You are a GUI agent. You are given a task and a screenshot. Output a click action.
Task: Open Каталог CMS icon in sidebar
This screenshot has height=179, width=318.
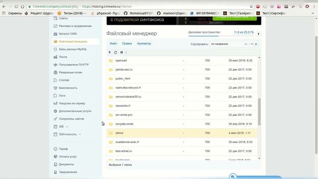(x=55, y=34)
